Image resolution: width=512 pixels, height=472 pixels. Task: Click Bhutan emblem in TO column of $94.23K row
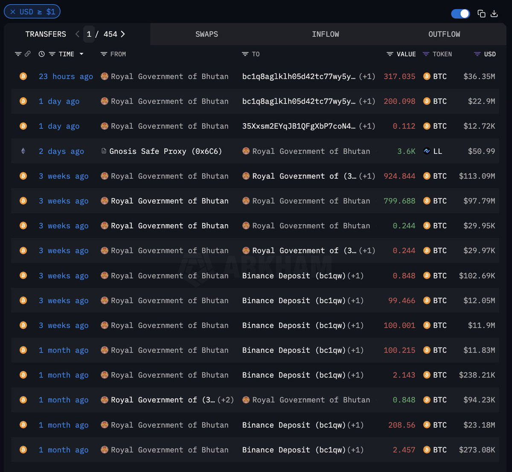tap(246, 400)
